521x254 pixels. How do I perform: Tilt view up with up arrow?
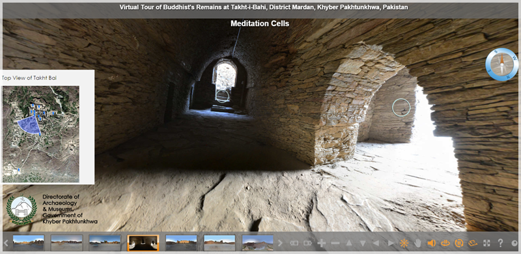click(349, 243)
